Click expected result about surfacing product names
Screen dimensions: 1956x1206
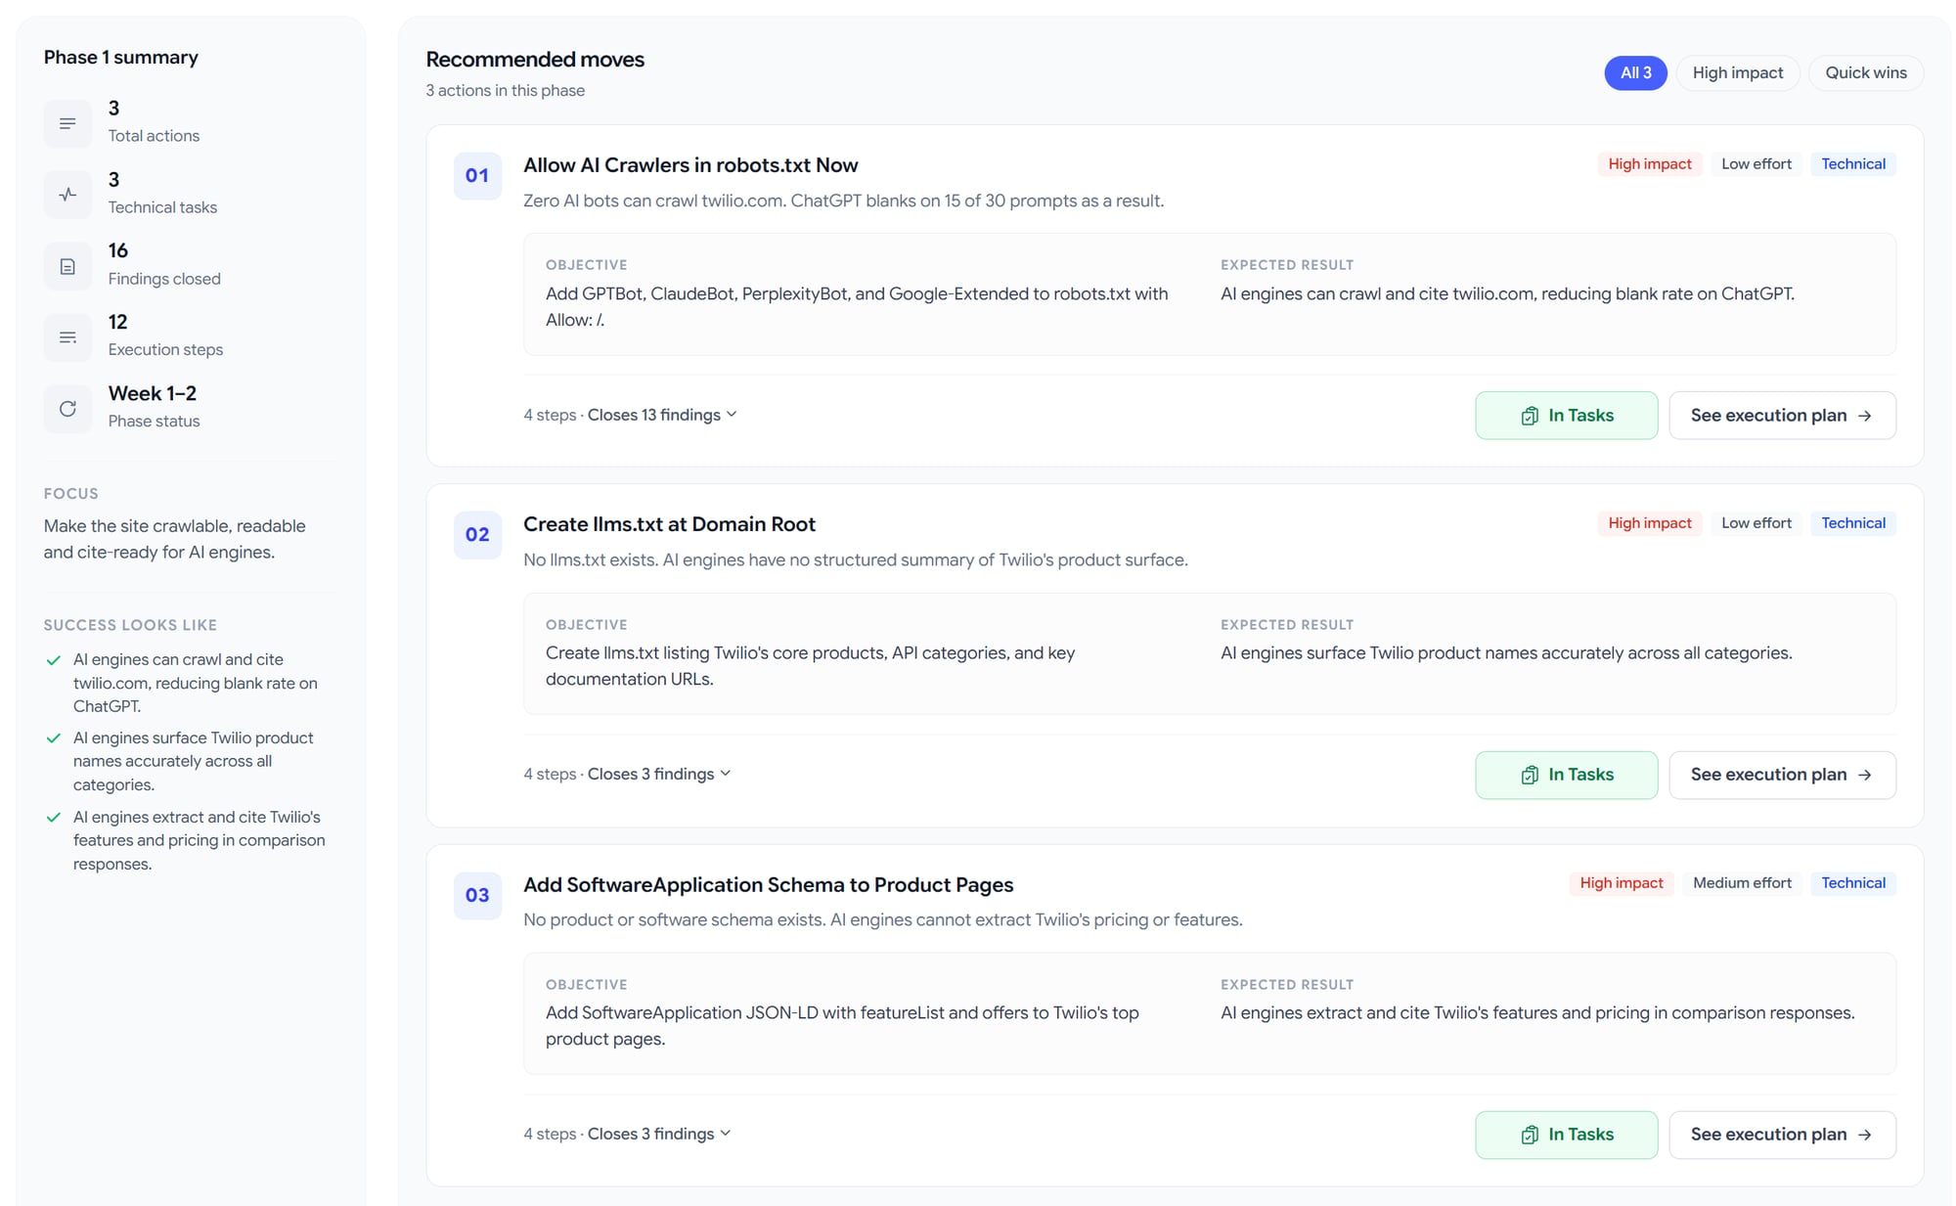1506,653
